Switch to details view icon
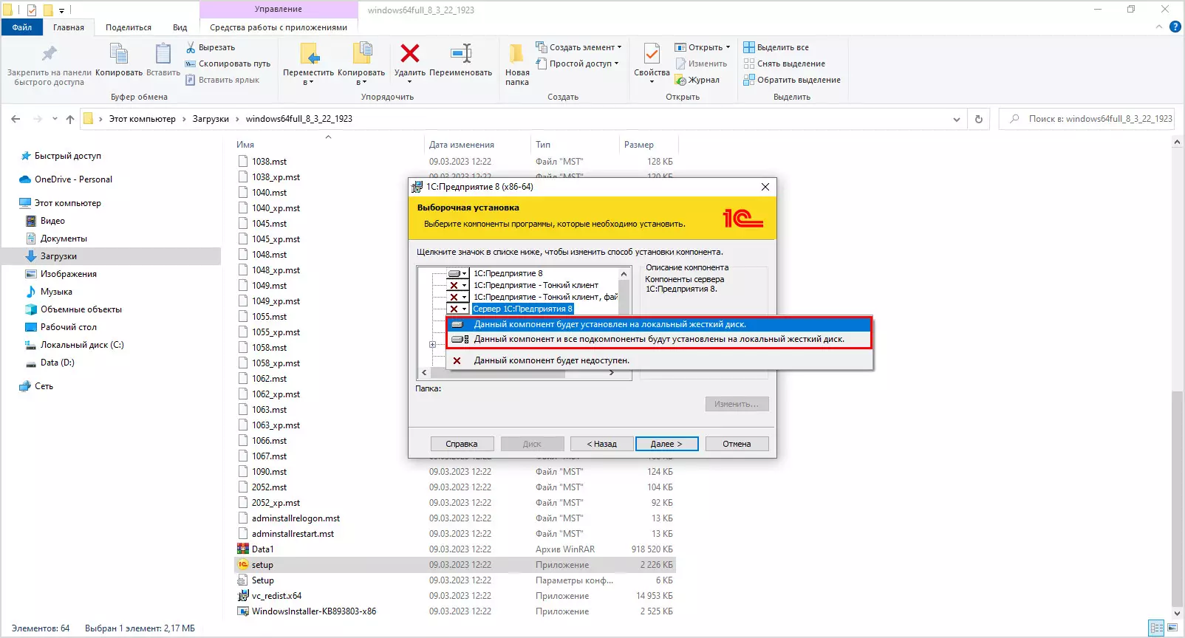 pos(1157,628)
